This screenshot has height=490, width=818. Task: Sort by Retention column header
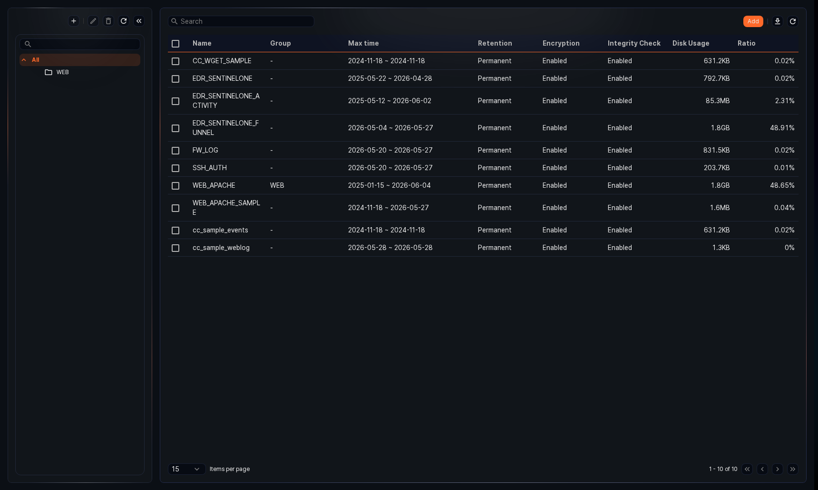coord(495,43)
